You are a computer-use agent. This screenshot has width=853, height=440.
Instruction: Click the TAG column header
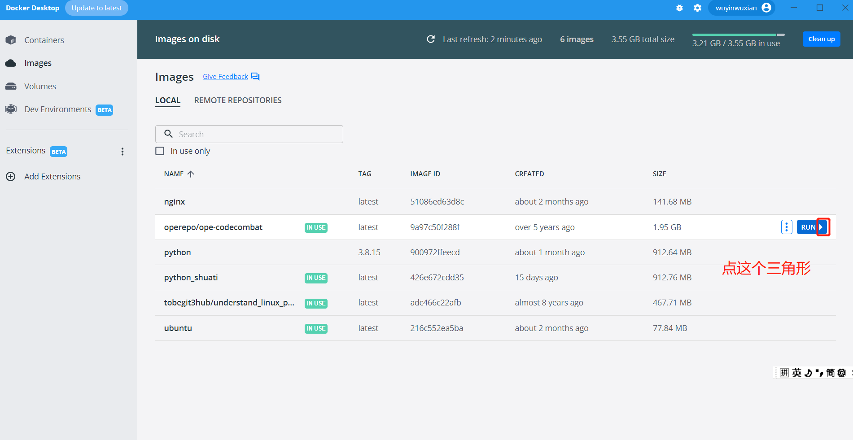click(x=365, y=174)
